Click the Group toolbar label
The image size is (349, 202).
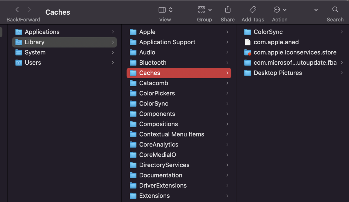(204, 20)
